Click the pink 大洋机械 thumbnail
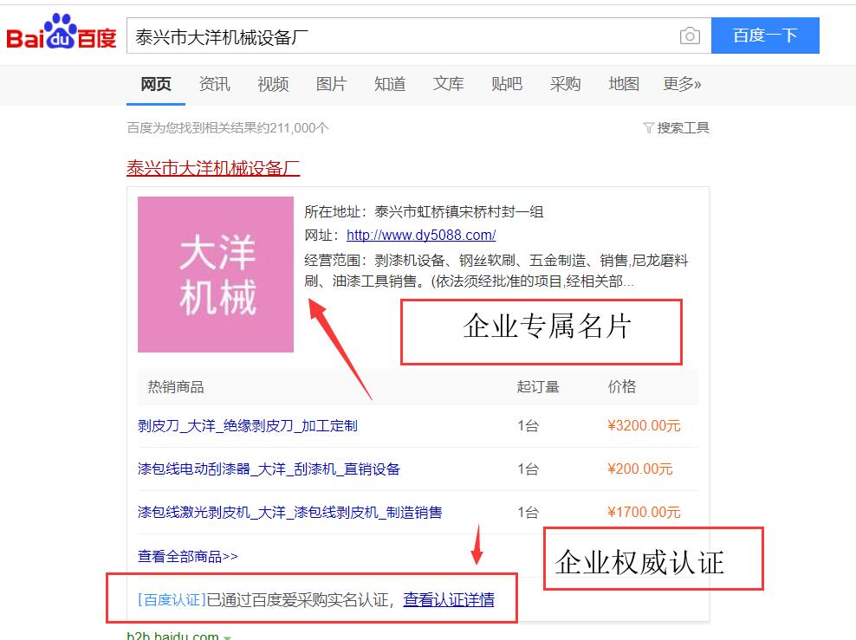 click(x=216, y=275)
